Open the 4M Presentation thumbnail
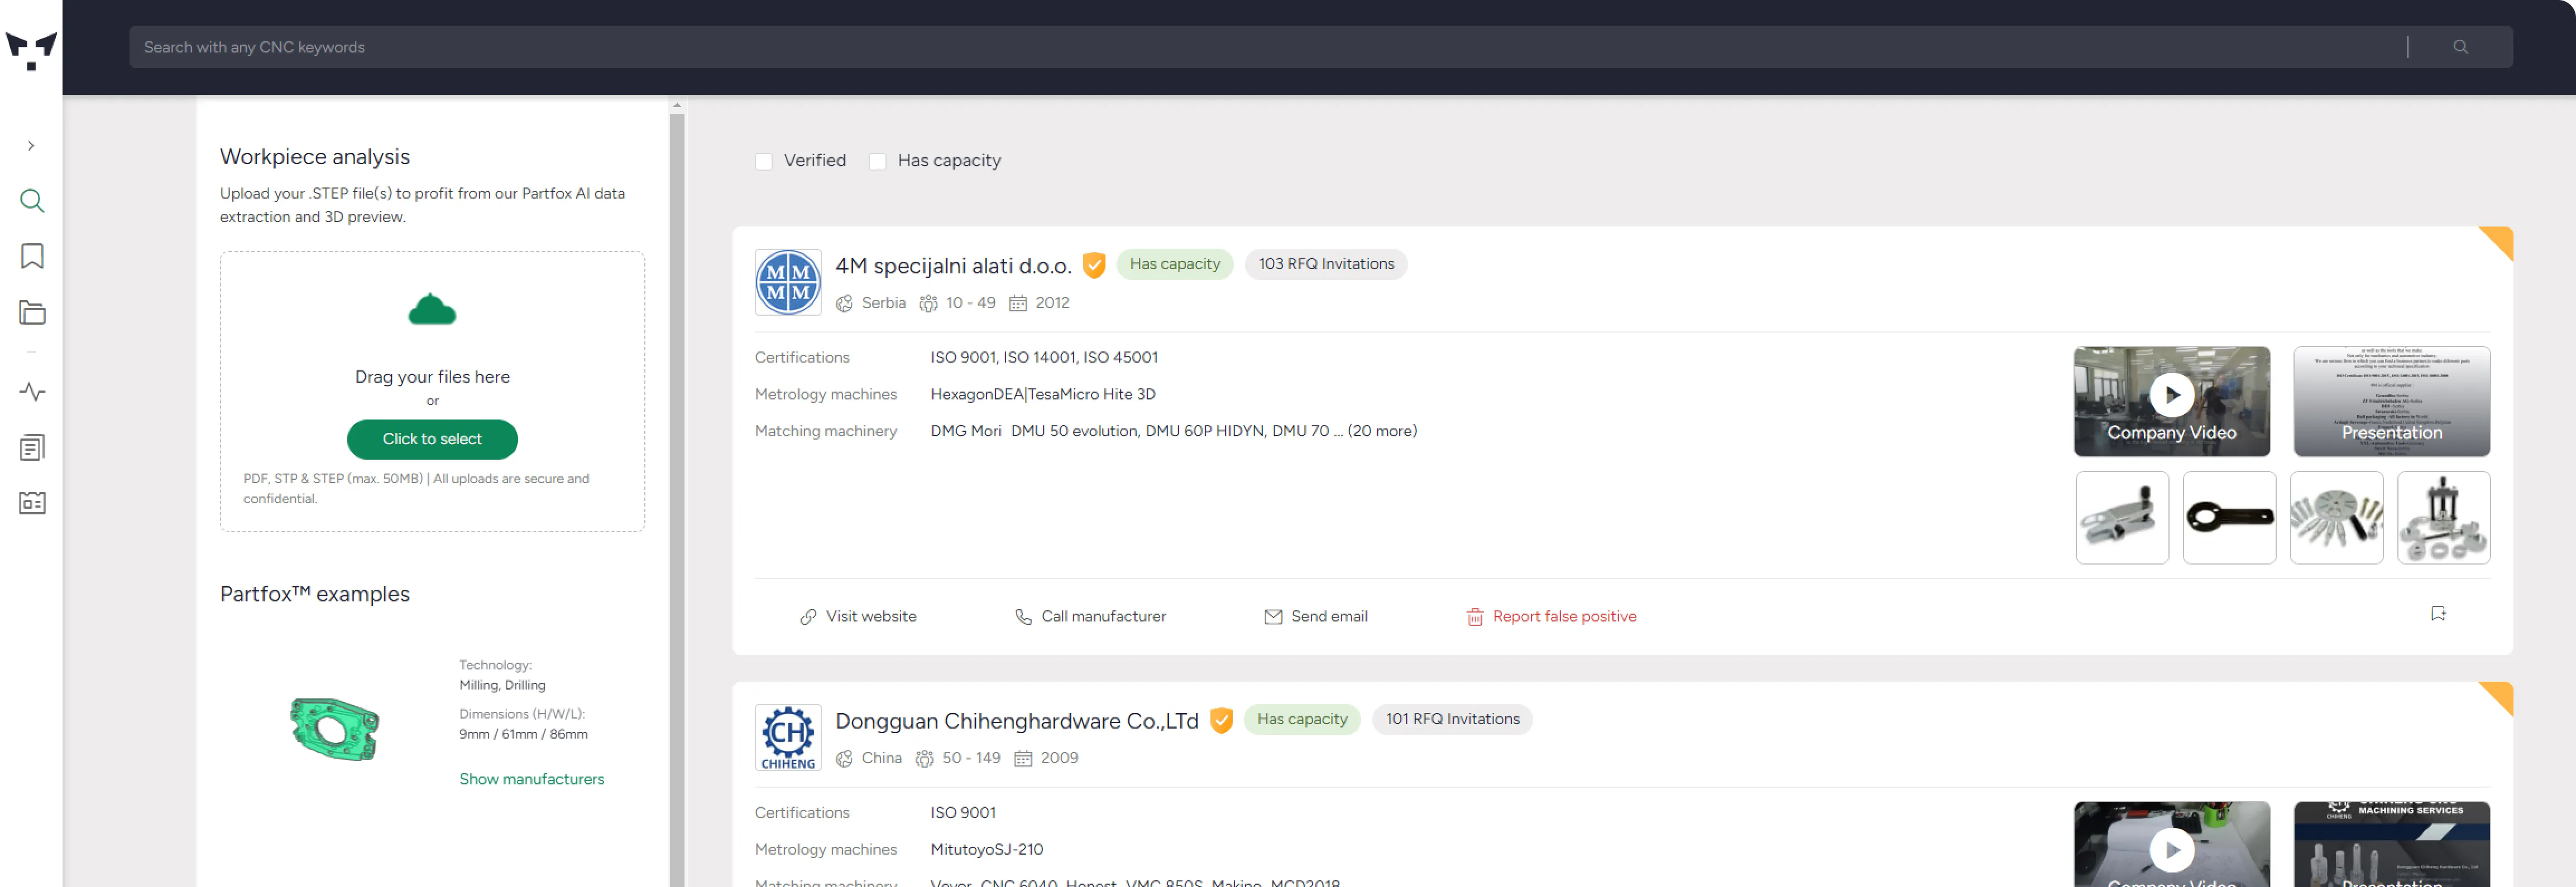This screenshot has width=2576, height=887. 2390,402
